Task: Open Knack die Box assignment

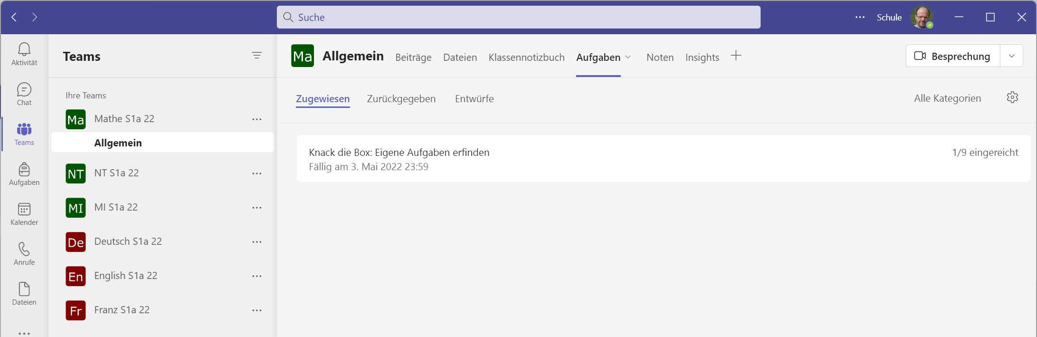Action: 399,153
